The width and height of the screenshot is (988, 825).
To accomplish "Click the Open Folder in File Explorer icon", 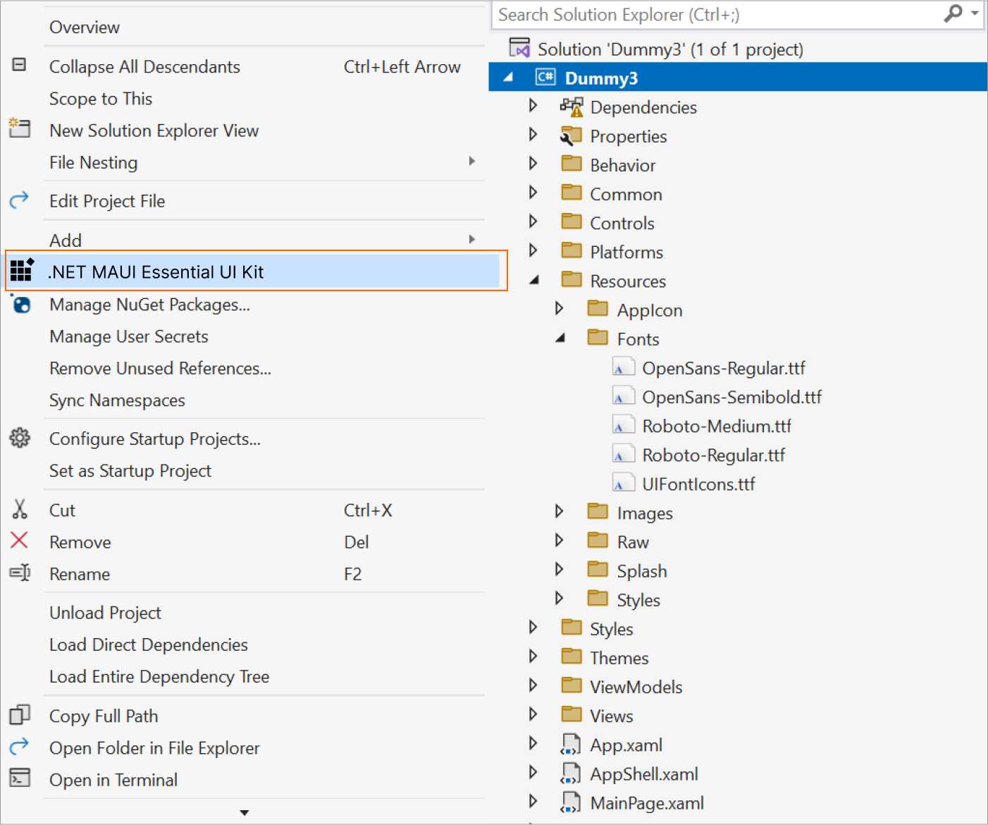I will click(19, 746).
